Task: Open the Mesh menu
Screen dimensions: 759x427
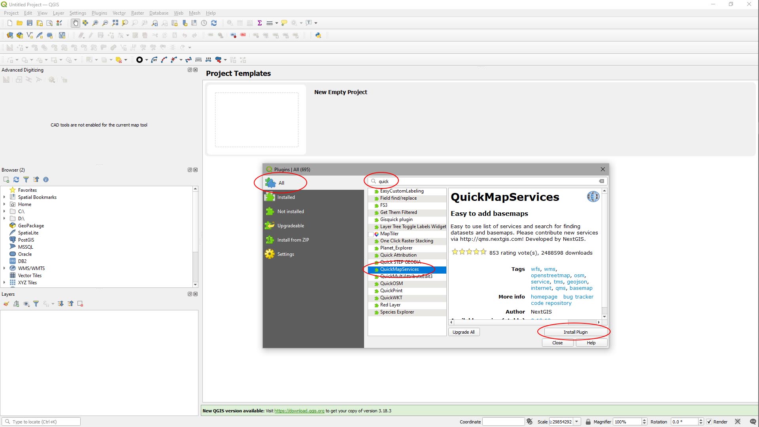Action: 194,13
